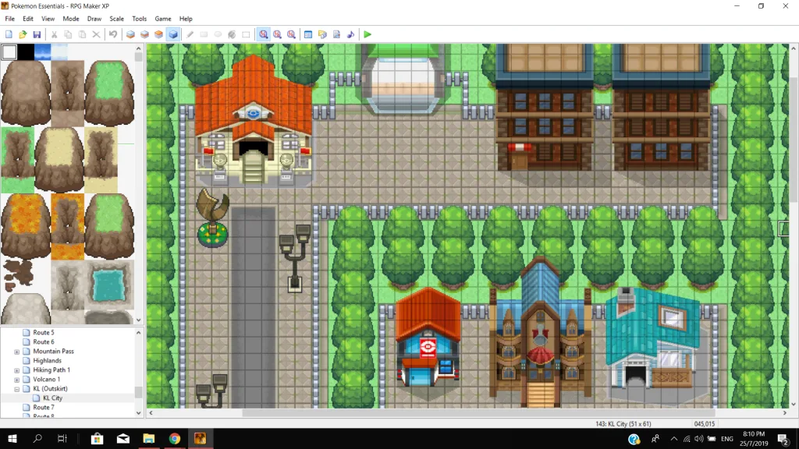The width and height of the screenshot is (799, 449).
Task: Click the Undo toolbar icon
Action: pyautogui.click(x=113, y=34)
